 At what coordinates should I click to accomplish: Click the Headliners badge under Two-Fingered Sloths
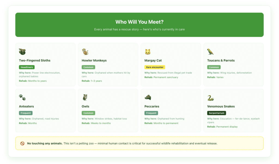26,67
